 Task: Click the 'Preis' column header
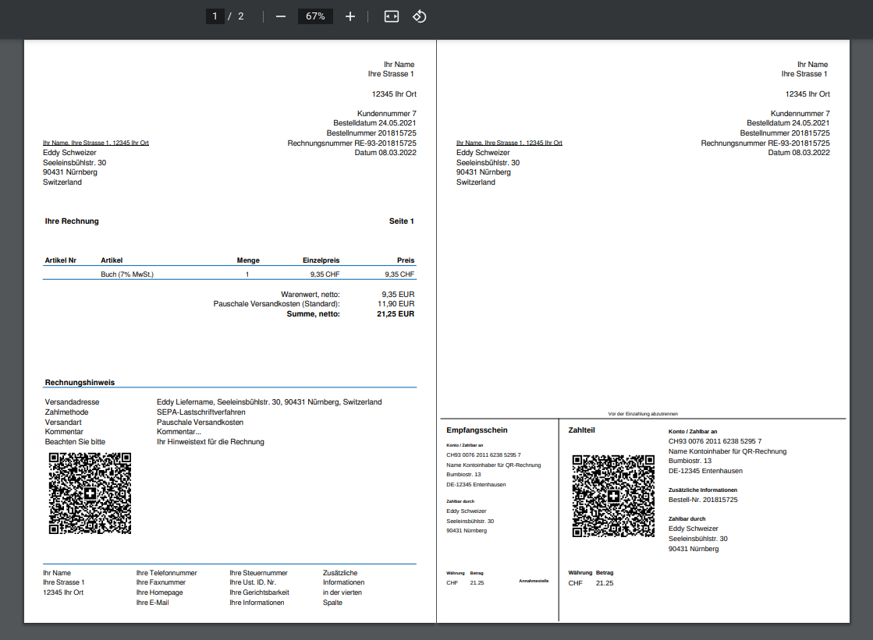[x=406, y=260]
